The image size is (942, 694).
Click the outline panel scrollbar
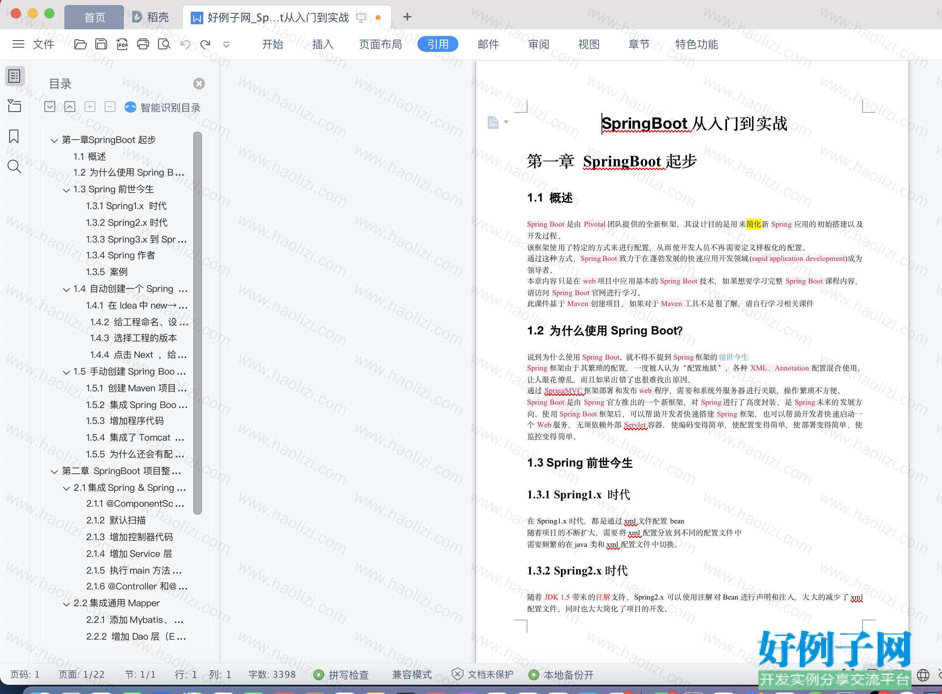click(197, 323)
